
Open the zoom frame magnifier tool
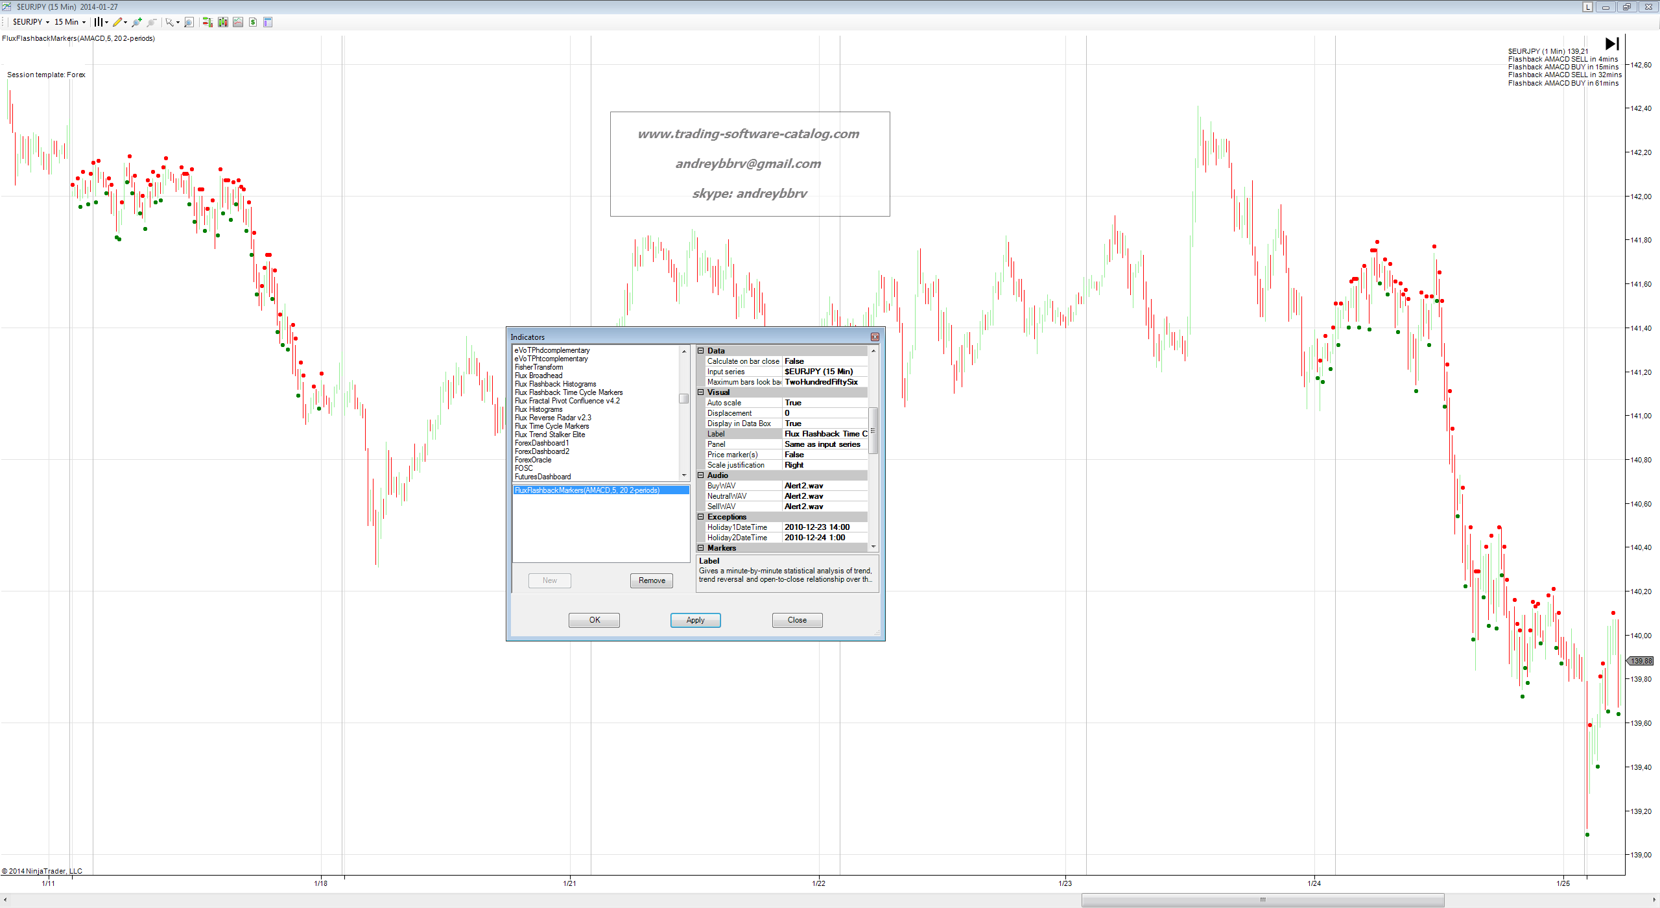click(x=189, y=22)
